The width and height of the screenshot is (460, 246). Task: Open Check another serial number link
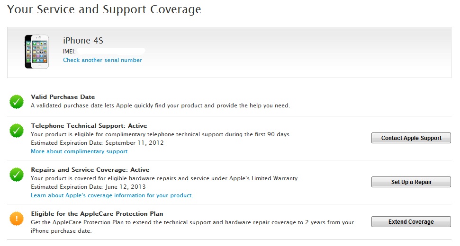tap(102, 60)
